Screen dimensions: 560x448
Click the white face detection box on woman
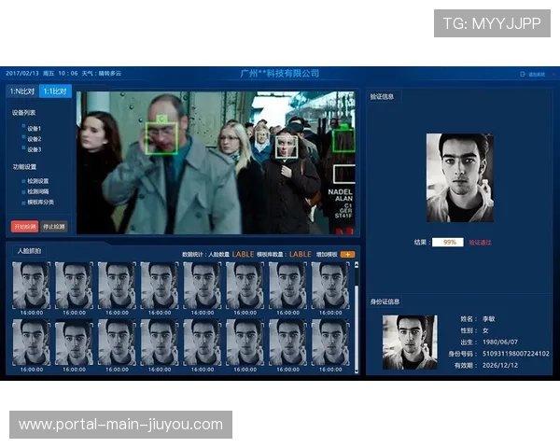click(287, 146)
